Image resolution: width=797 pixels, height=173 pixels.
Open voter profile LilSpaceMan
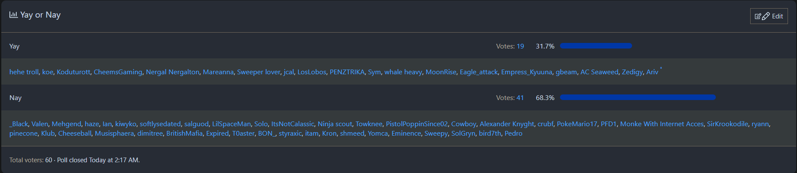tap(231, 124)
